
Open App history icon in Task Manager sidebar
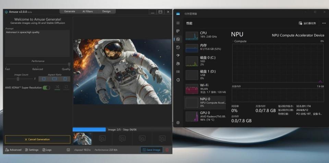tap(178, 47)
